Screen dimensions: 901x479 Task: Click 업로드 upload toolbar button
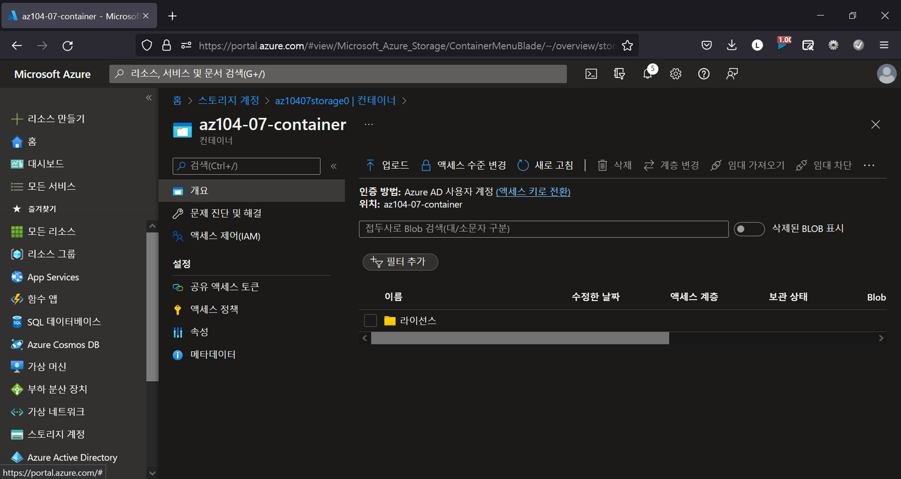coord(387,165)
